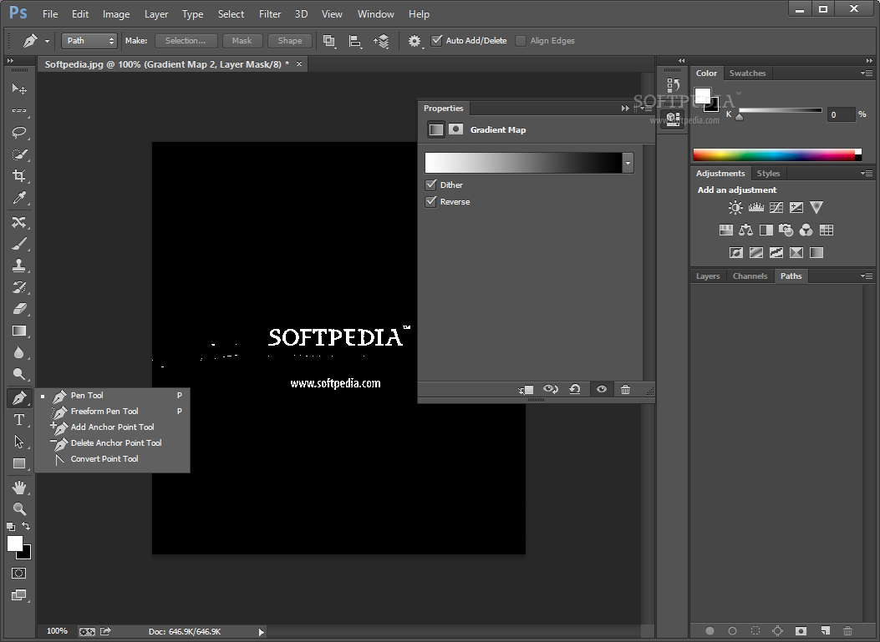Clip adjustment to layer below
Image resolution: width=880 pixels, height=642 pixels.
click(x=526, y=390)
